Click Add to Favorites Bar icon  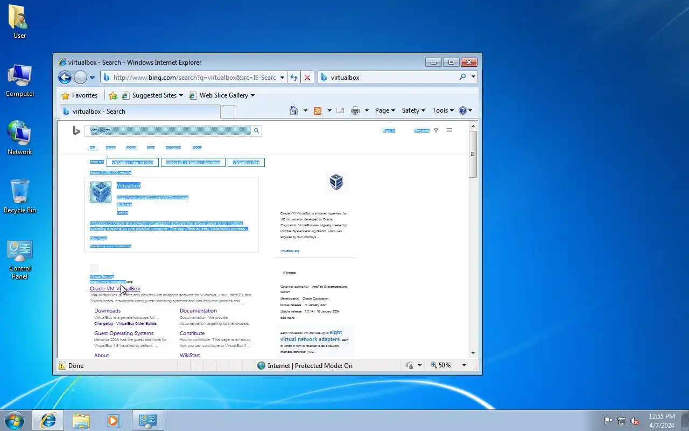click(113, 95)
